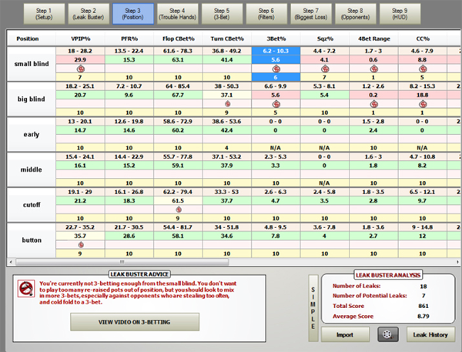Viewport: 462px width, 352px height.
Task: Click the highlighted small blind 3Bet% value 5.6
Action: tap(276, 60)
